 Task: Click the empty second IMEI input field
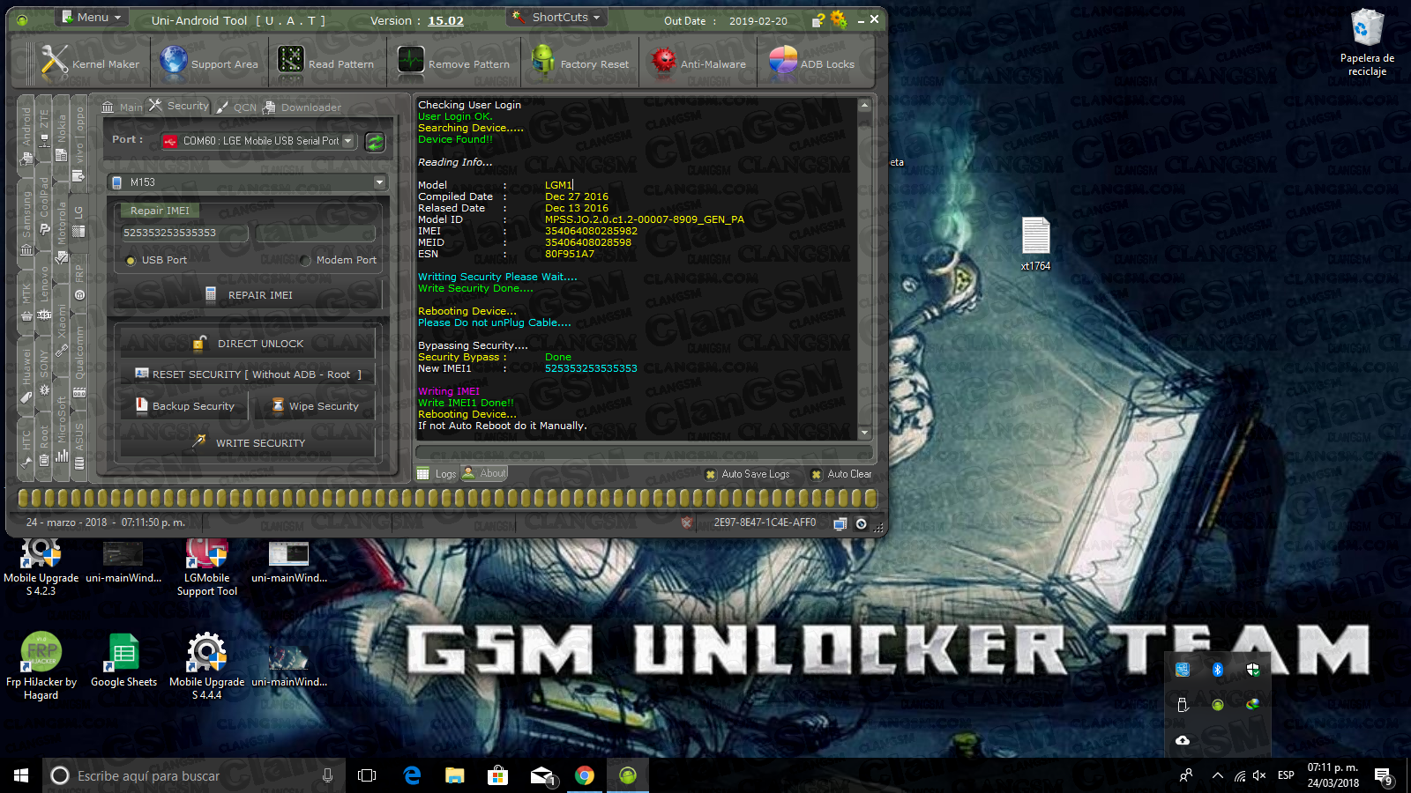[x=316, y=233]
